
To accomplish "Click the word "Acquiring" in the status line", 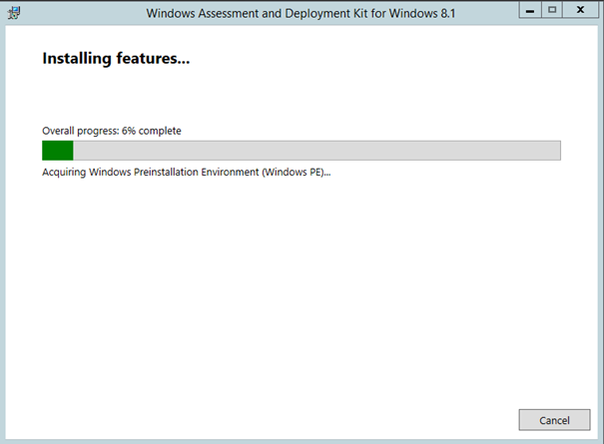I will pos(64,173).
